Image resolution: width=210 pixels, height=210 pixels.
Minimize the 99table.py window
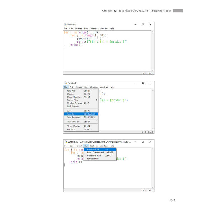coord(136,142)
